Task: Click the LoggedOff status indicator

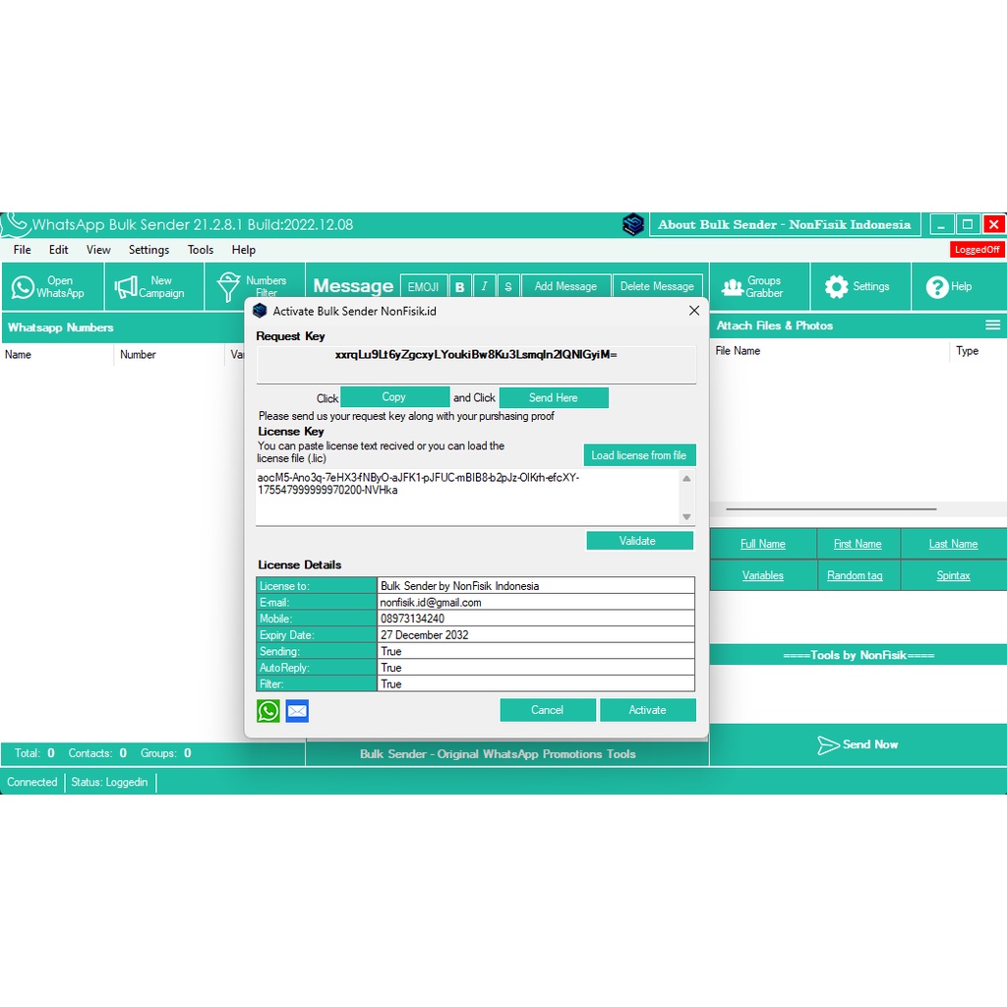Action: tap(977, 249)
